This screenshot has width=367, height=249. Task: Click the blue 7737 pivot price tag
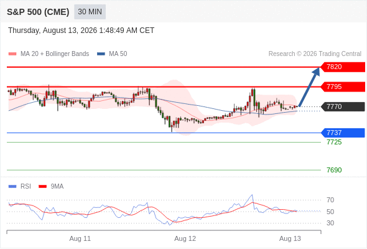point(343,133)
